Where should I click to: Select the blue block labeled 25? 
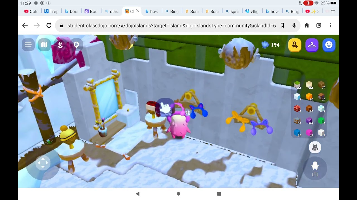point(297,133)
